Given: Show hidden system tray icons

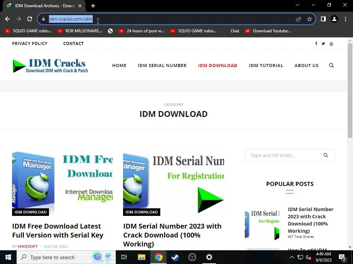Looking at the screenshot, I should point(292,257).
